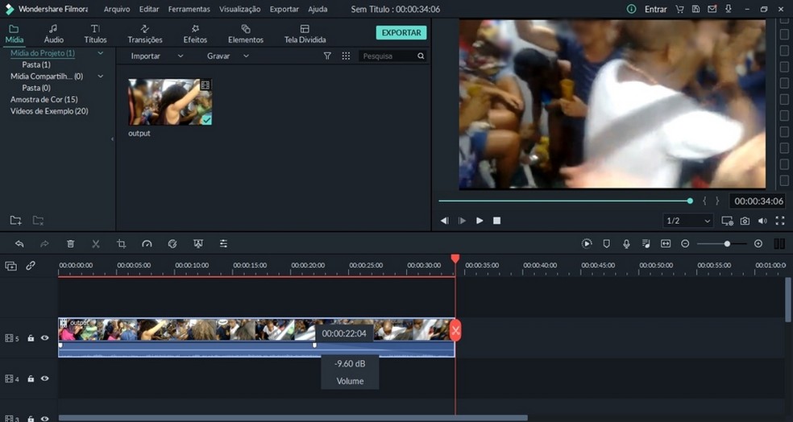
Task: Toggle lock on track 4
Action: tap(31, 379)
